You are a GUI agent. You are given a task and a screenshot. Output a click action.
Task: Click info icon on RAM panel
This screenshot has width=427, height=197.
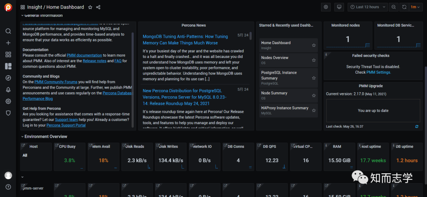click(326, 145)
